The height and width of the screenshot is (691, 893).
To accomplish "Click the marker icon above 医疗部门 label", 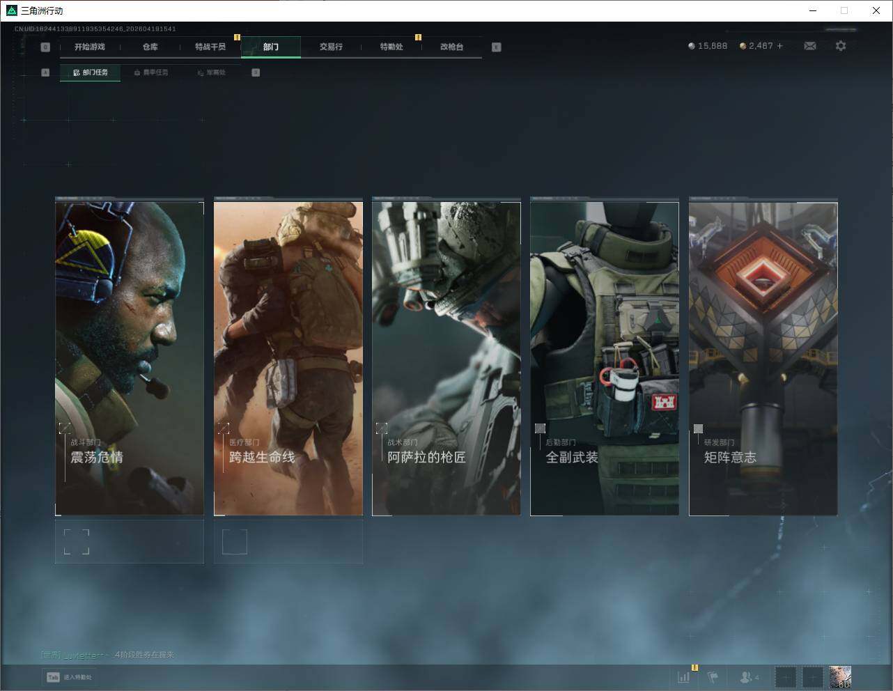I will pos(224,428).
